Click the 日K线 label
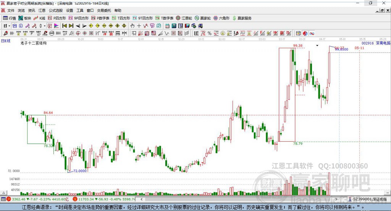This screenshot has width=391, height=211. tap(6, 41)
